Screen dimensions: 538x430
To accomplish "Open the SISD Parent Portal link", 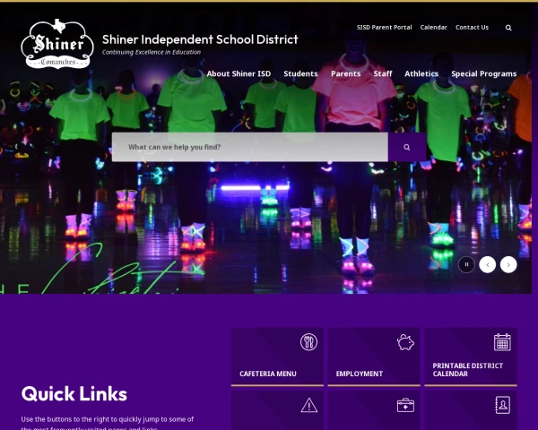I will coord(385,28).
